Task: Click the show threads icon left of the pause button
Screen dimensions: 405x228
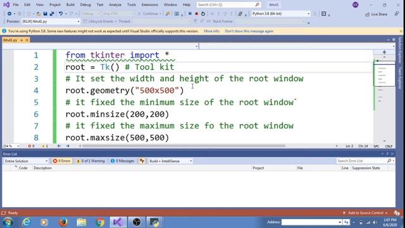Action: (x=177, y=14)
